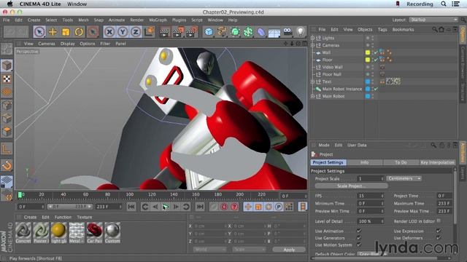
Task: Select the Concrete material thumbnail
Action: 23,233
